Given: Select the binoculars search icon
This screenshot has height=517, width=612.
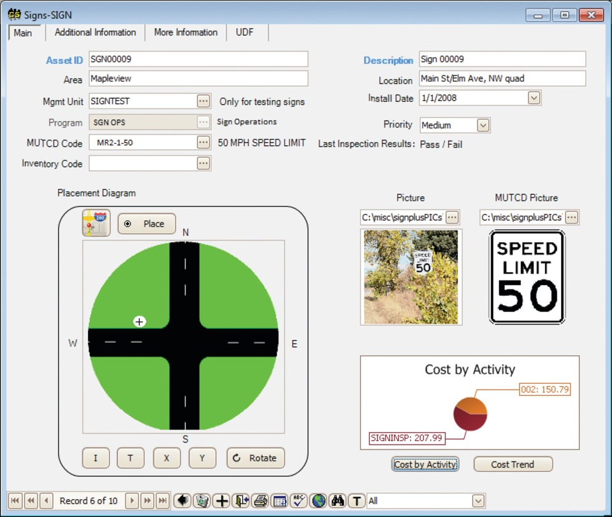Looking at the screenshot, I should [337, 500].
